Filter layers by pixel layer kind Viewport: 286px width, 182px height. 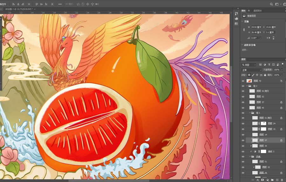(x=260, y=65)
